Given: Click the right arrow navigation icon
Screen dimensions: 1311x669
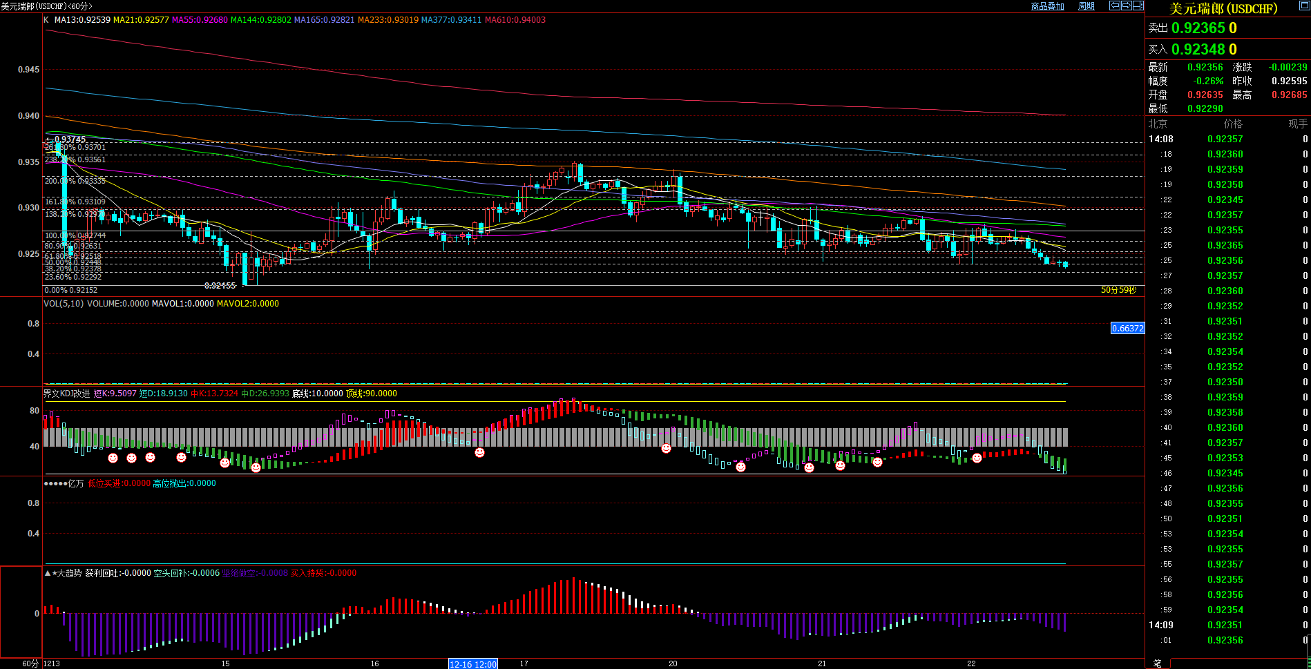Looking at the screenshot, I should pyautogui.click(x=1127, y=6).
